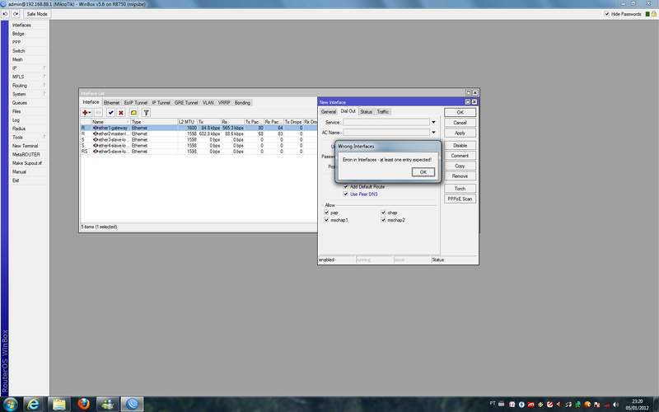659x412 pixels.
Task: Open Internet Explorer from the taskbar
Action: coord(33,404)
